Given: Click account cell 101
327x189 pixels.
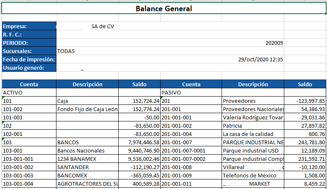Looking at the screenshot, I should (29, 101).
